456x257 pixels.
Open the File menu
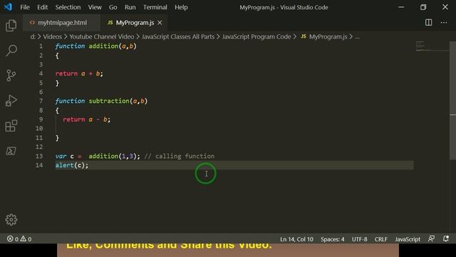[25, 7]
